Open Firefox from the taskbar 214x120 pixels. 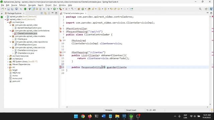(x=90, y=116)
